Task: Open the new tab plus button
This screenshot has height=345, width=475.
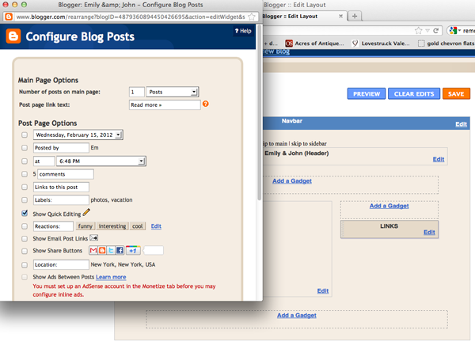Action: click(355, 16)
